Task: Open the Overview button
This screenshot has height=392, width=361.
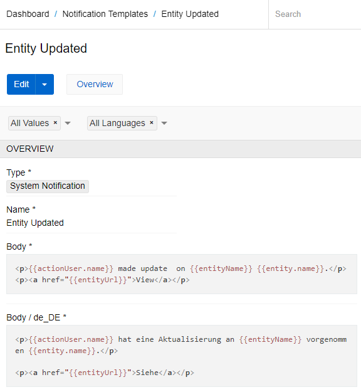Action: tap(95, 84)
